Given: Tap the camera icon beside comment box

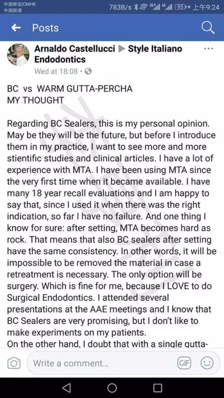Looking at the screenshot, I should (x=14, y=363).
